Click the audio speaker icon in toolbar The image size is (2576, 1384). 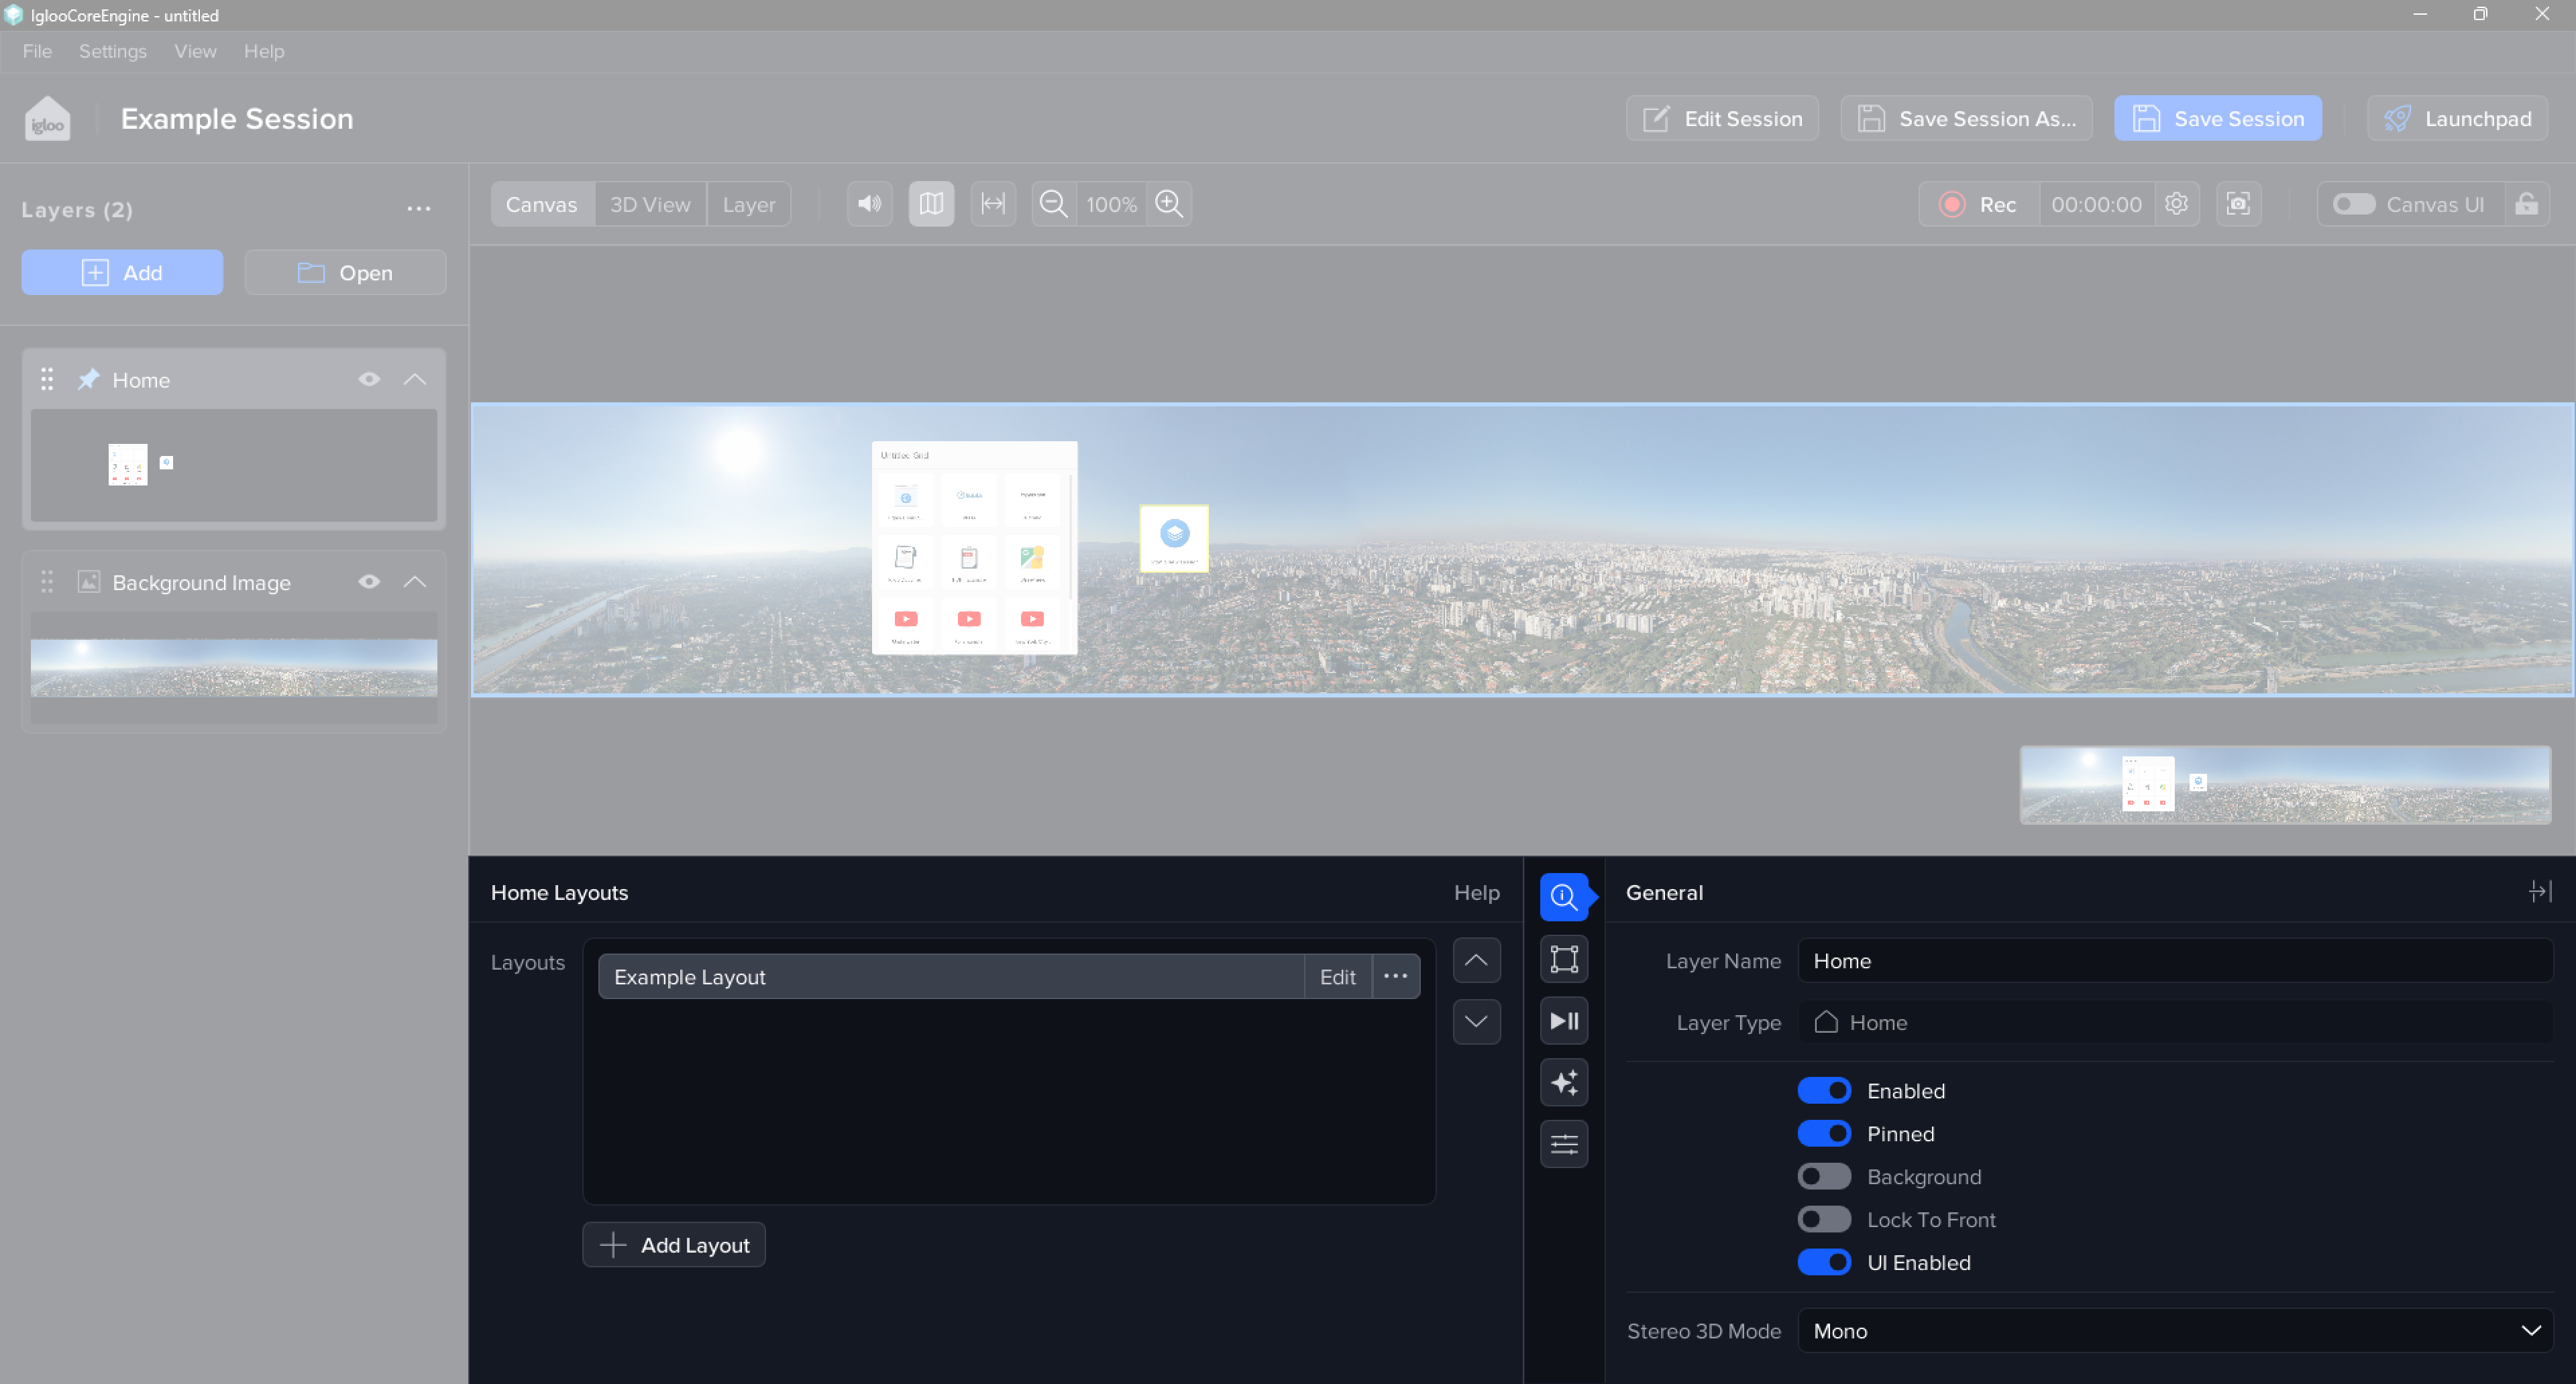point(869,204)
